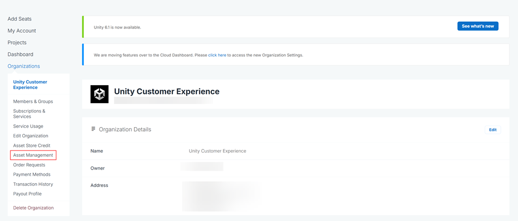Open the Unity Customer Experience organization link

[x=30, y=85]
